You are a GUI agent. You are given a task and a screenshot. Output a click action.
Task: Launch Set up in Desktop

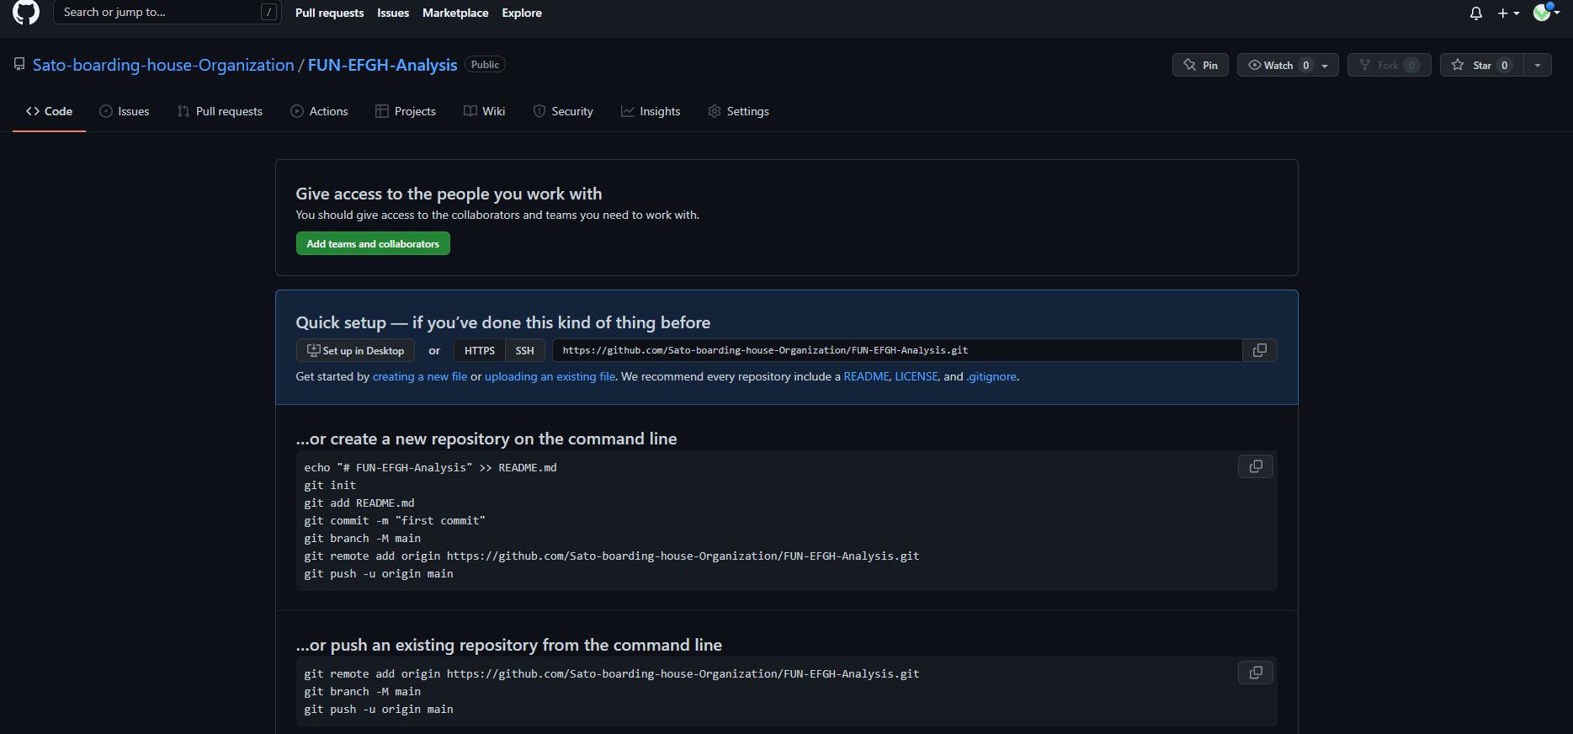pyautogui.click(x=354, y=350)
